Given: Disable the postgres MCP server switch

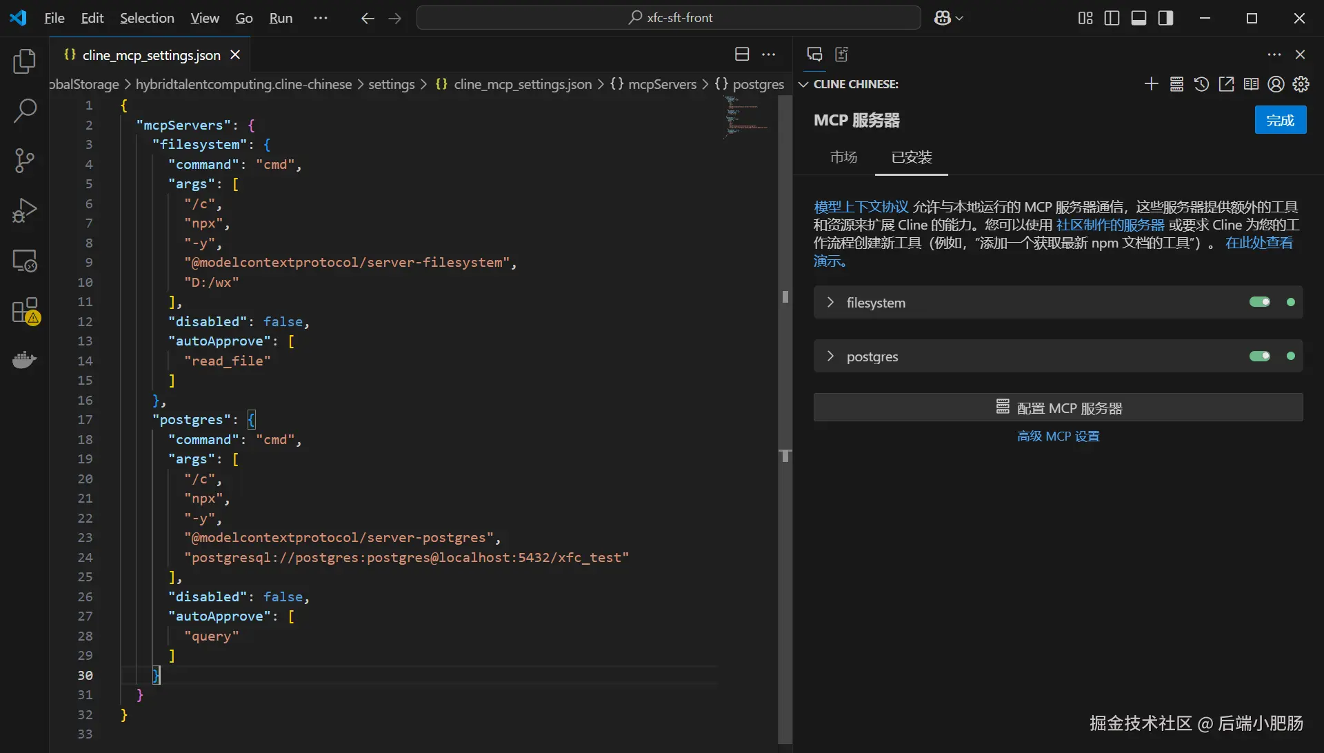Looking at the screenshot, I should click(x=1259, y=356).
